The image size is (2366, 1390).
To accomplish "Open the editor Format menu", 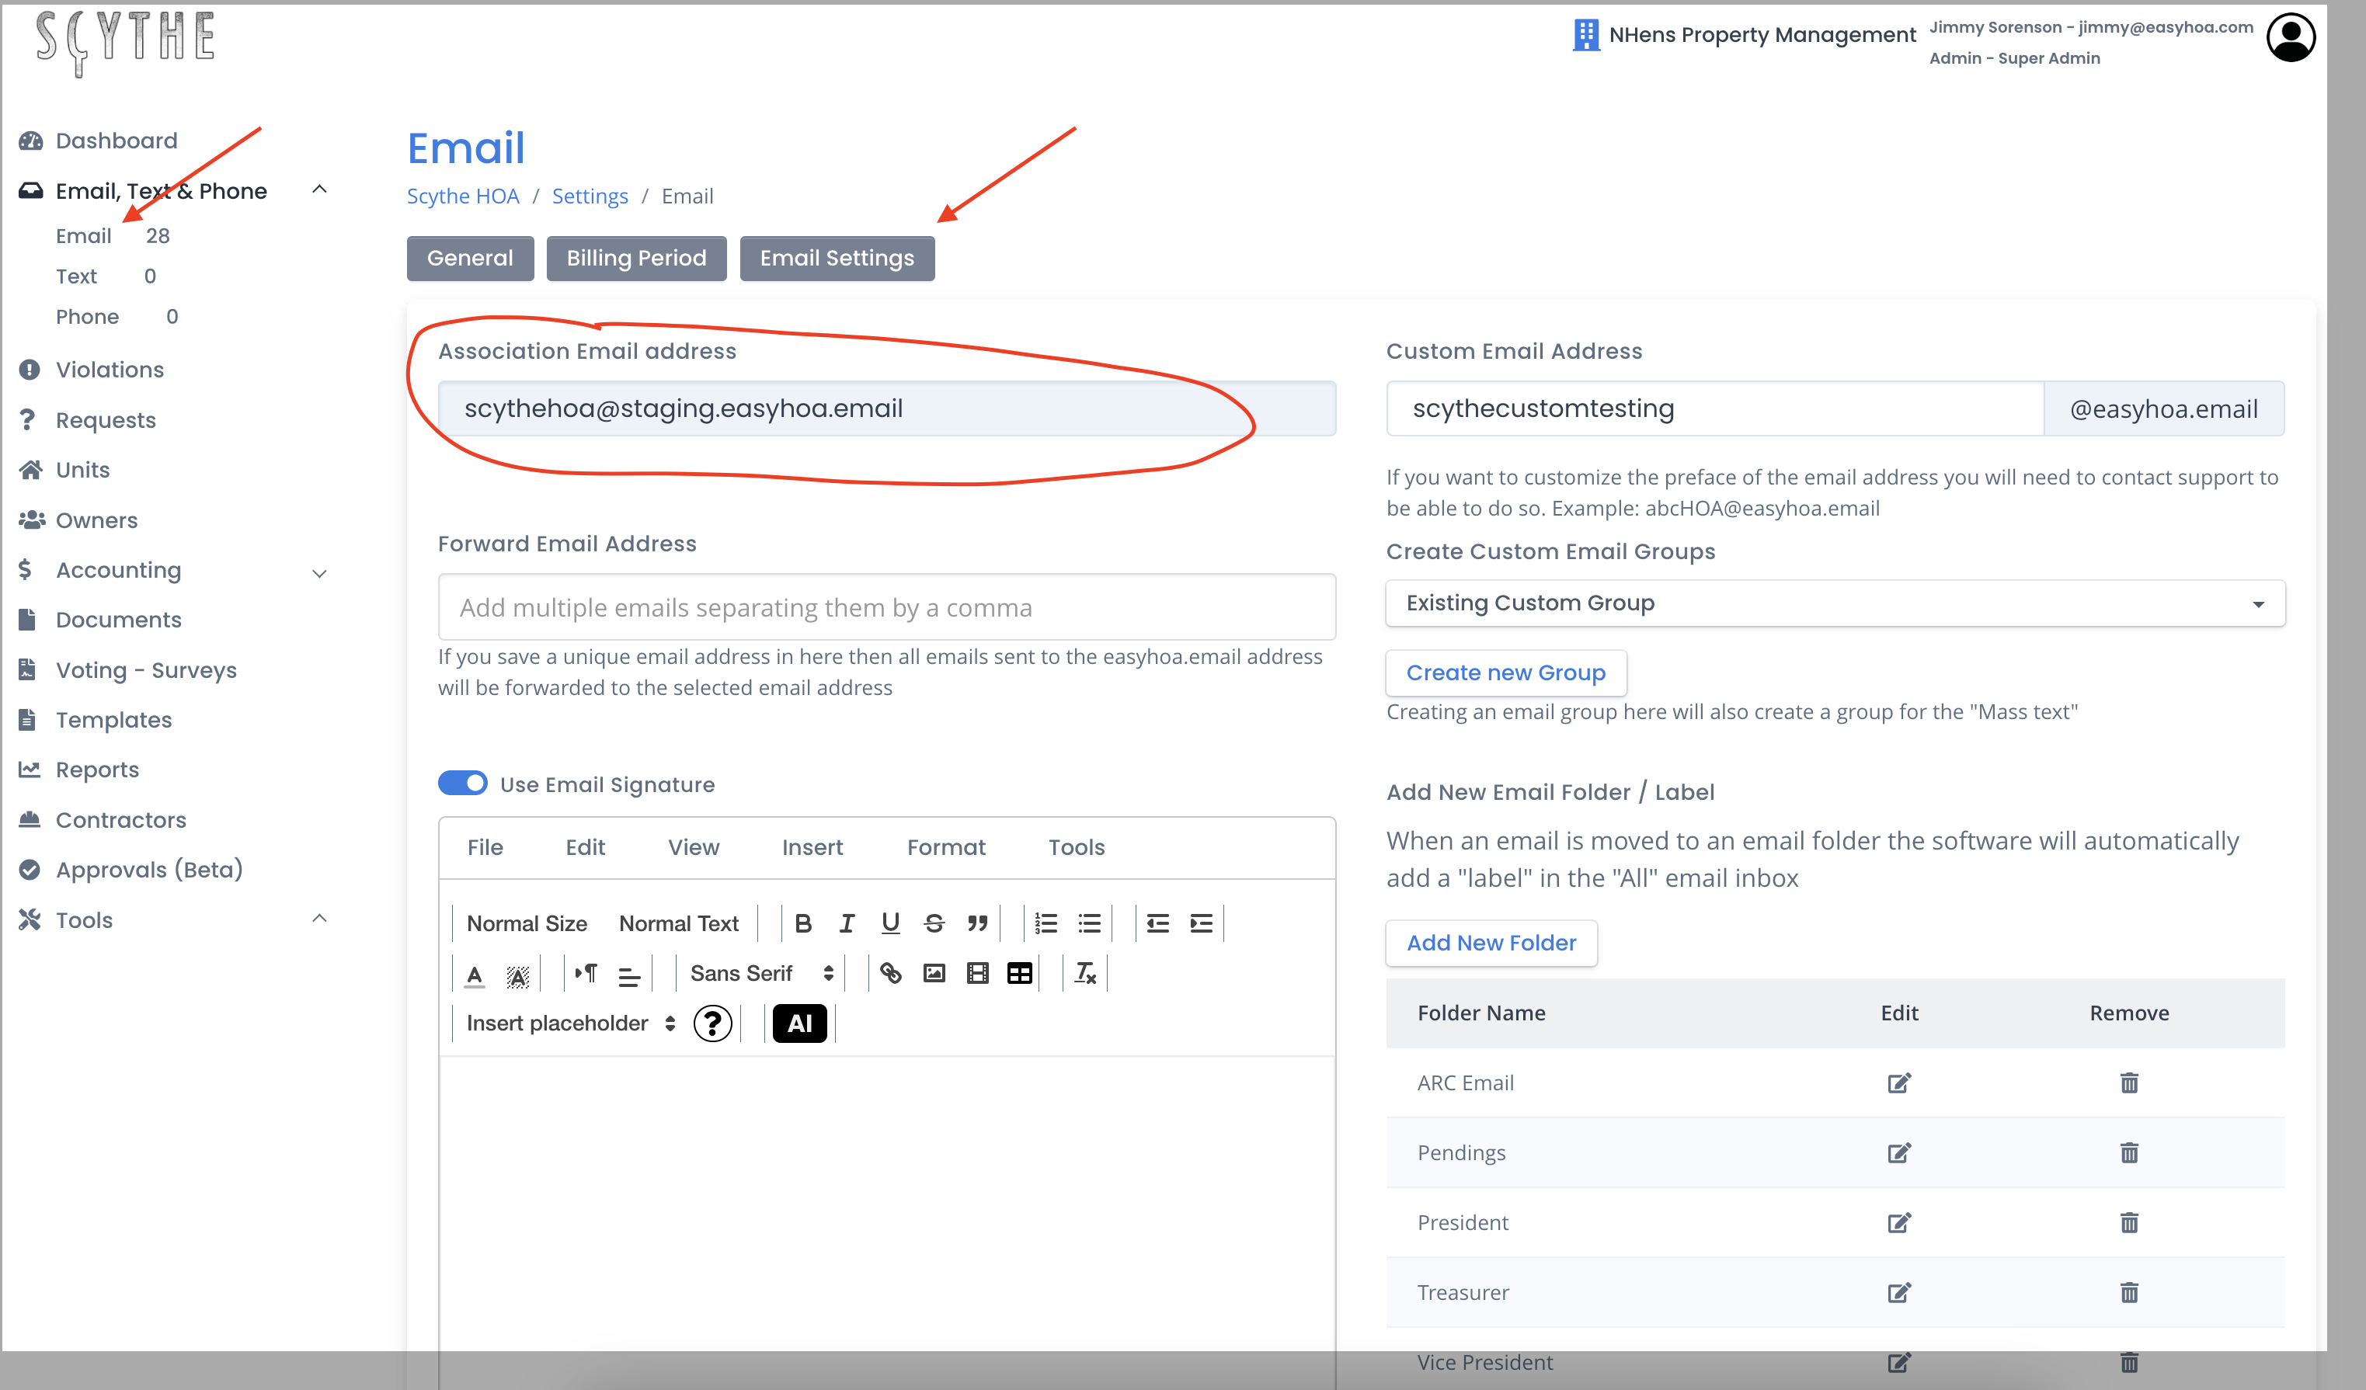I will pyautogui.click(x=946, y=847).
